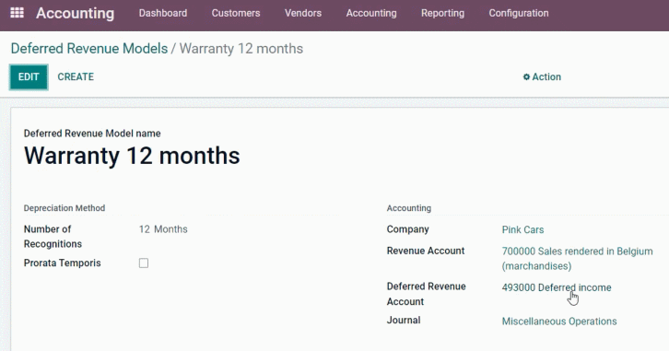Click the 12 Months recognitions value
The width and height of the screenshot is (669, 351).
pyautogui.click(x=163, y=229)
